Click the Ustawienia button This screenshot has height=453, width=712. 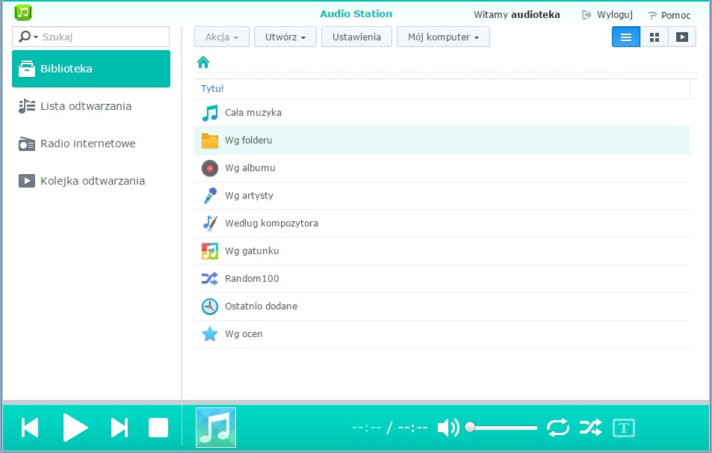point(356,37)
